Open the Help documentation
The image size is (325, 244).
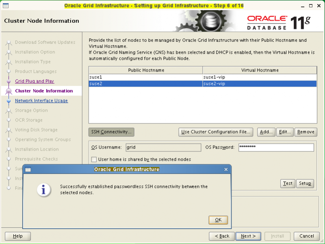[17, 236]
